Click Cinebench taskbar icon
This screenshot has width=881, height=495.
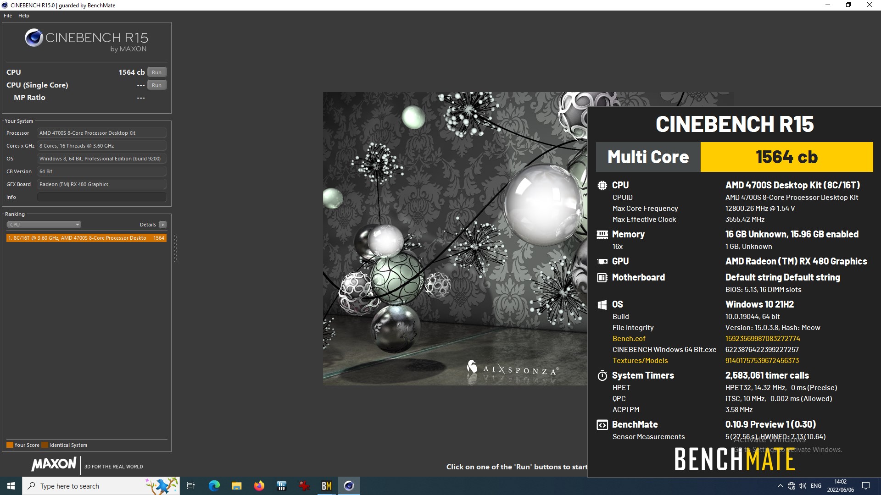point(349,486)
